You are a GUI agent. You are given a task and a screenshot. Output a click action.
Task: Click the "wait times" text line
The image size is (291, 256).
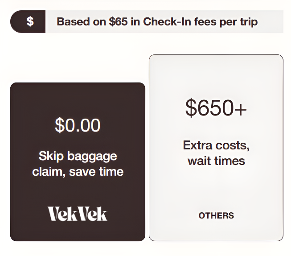coord(216,161)
